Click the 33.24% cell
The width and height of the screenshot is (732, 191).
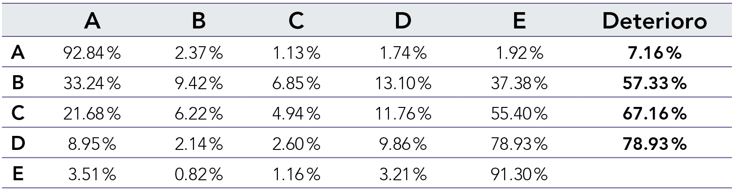click(92, 84)
